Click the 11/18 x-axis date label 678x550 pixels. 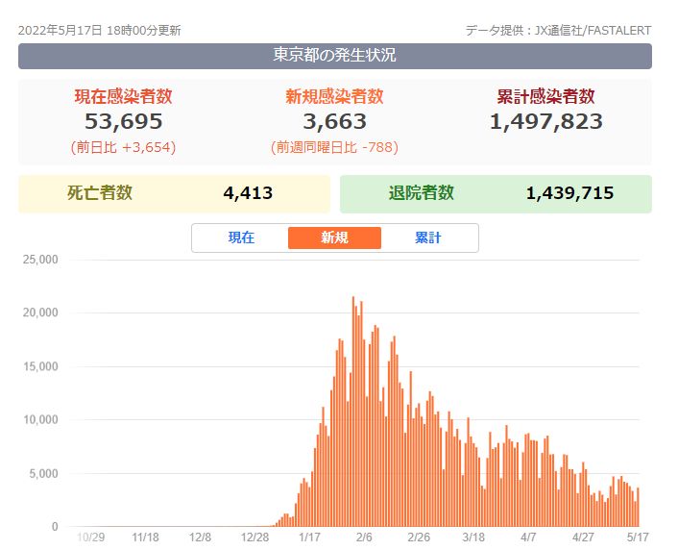tap(145, 537)
